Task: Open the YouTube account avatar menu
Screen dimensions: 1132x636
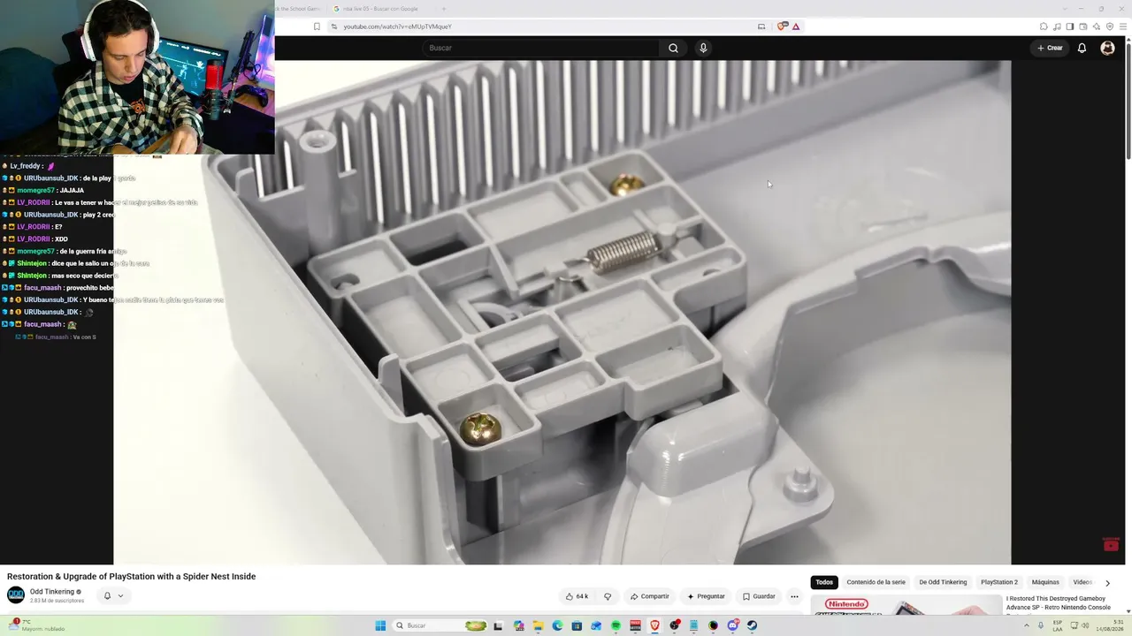Action: pos(1107,48)
